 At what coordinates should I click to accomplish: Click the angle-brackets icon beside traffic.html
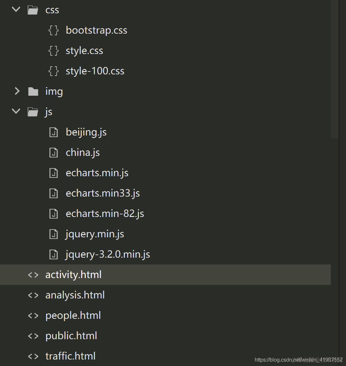click(33, 356)
